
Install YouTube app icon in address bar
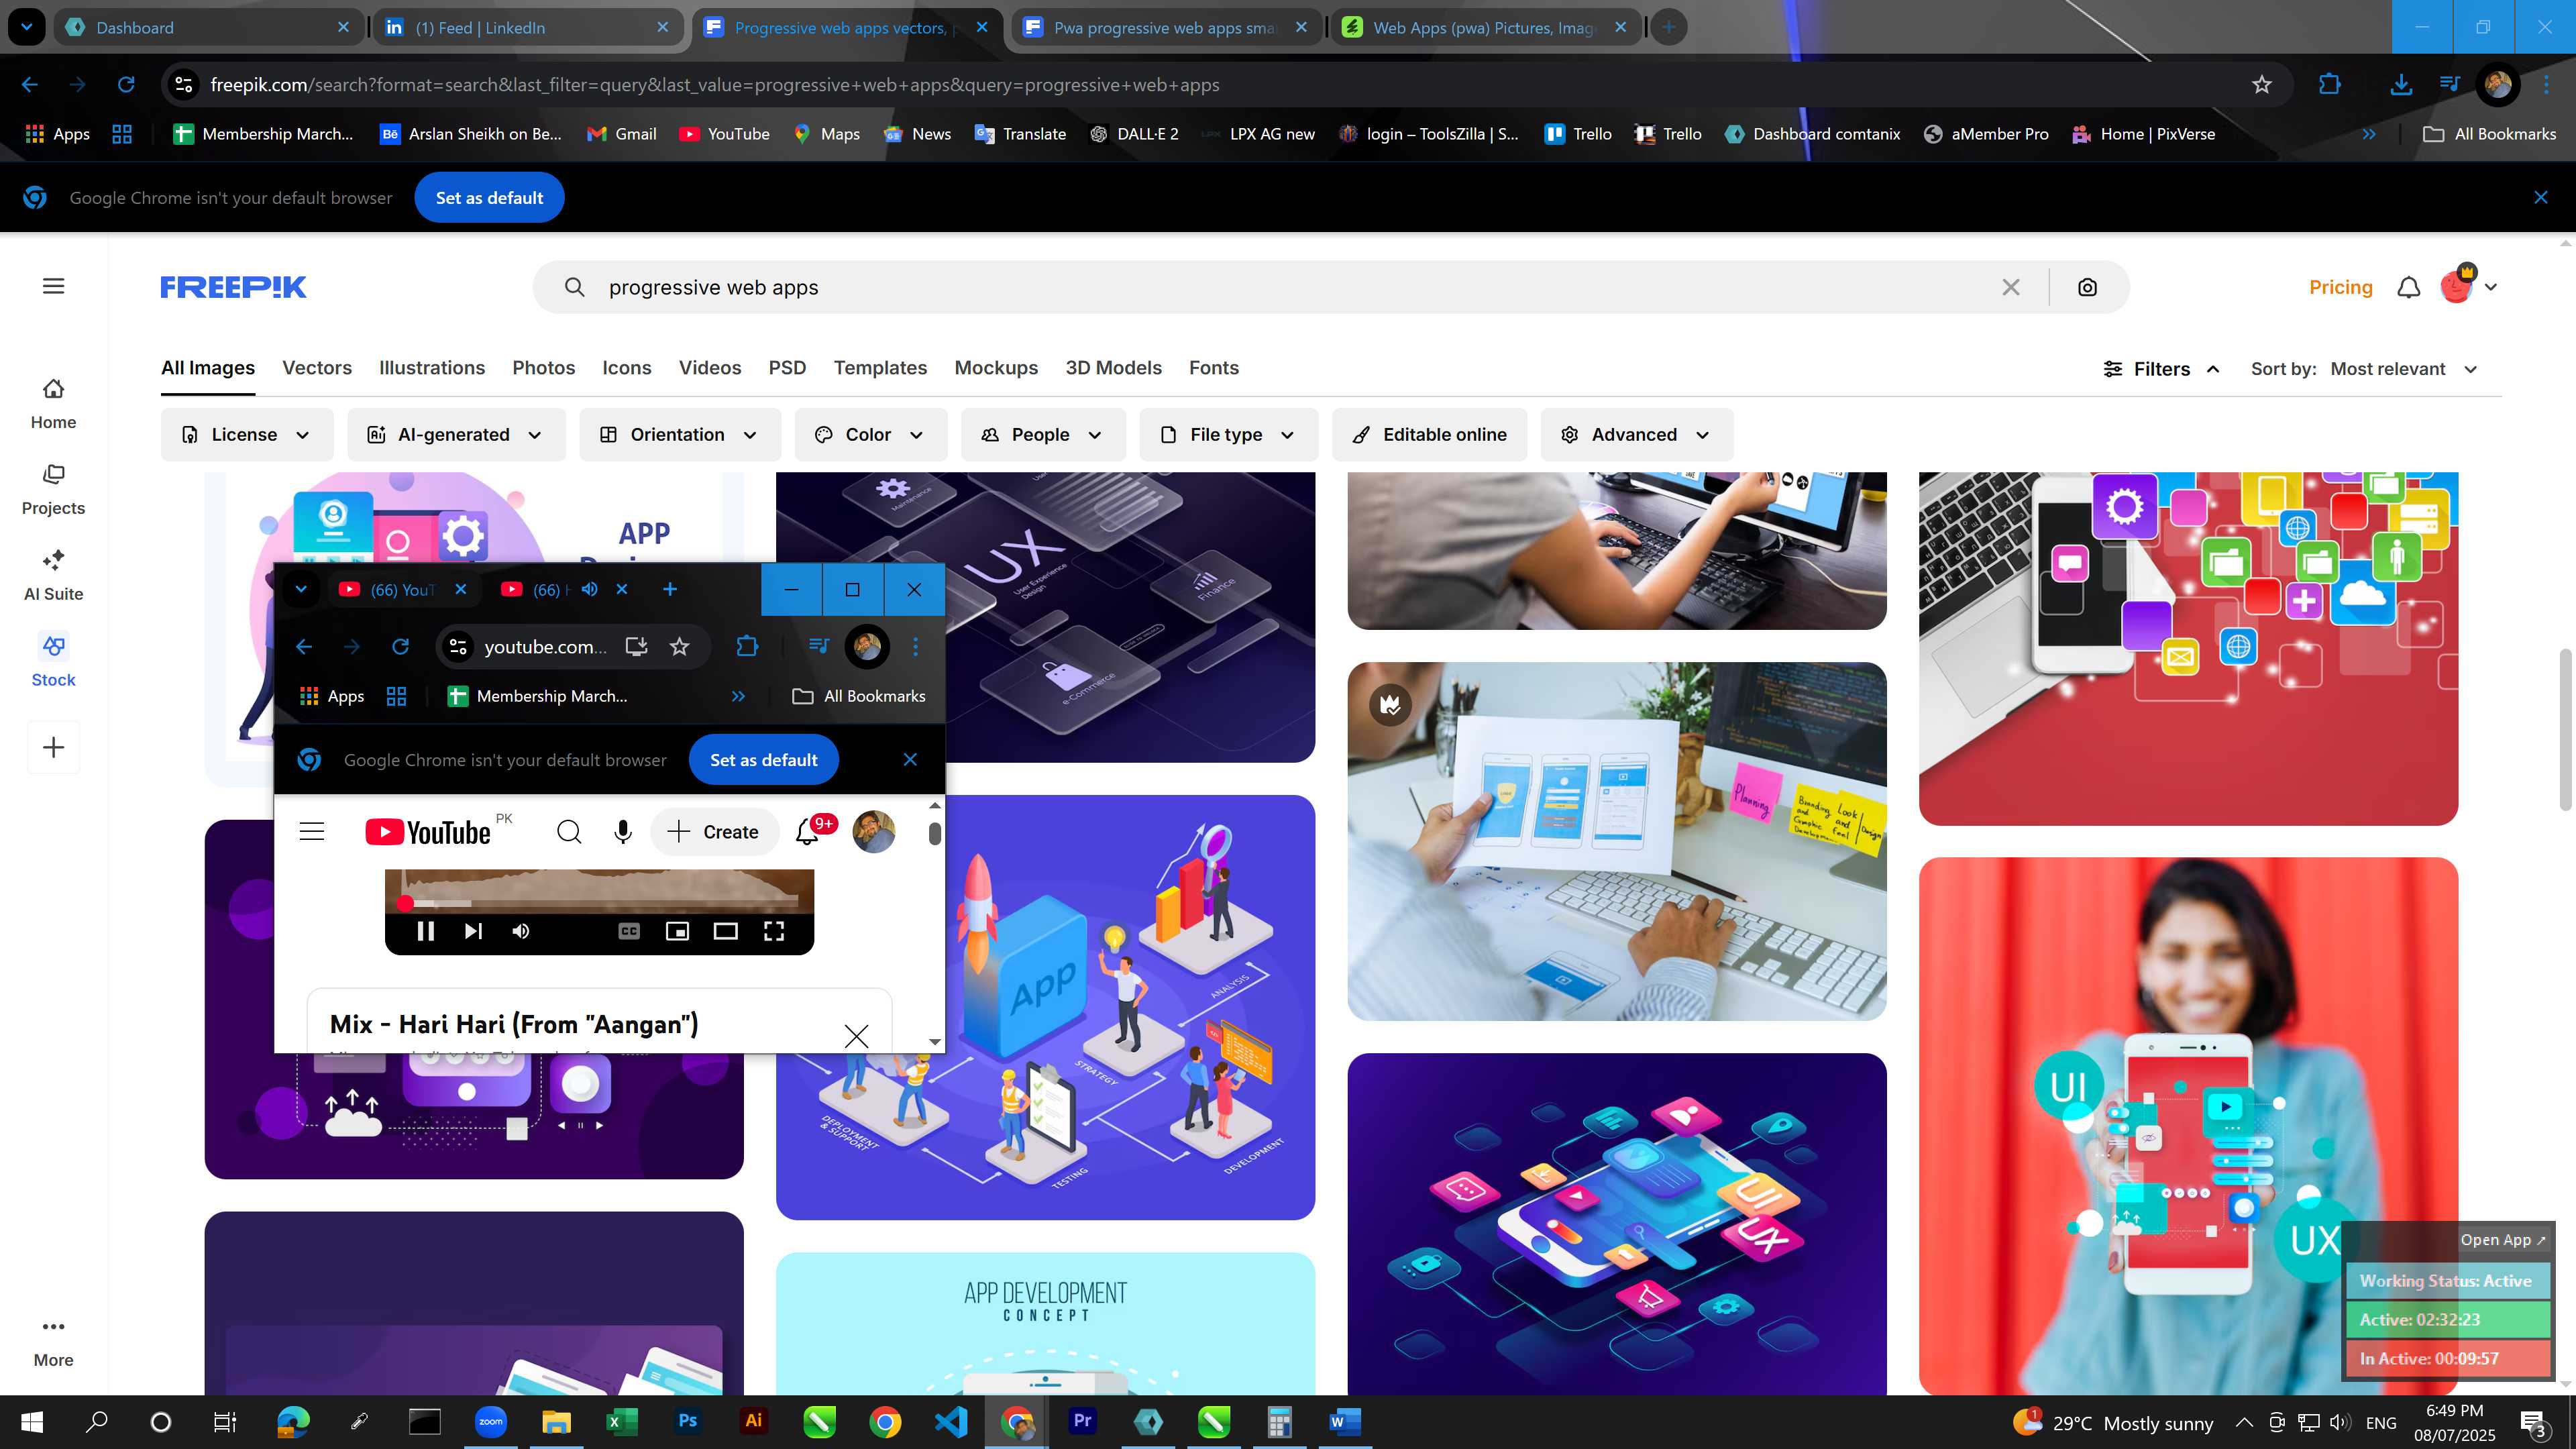636,647
